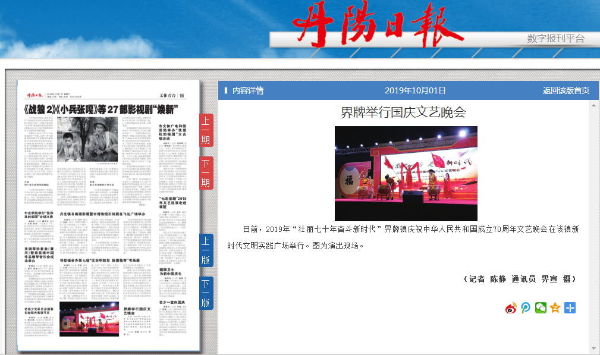Screen dimensions: 600x355
Task: Share article to QQ Zone star icon
Action: point(555,307)
